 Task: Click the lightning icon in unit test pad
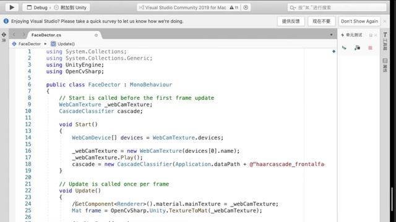tap(342, 35)
